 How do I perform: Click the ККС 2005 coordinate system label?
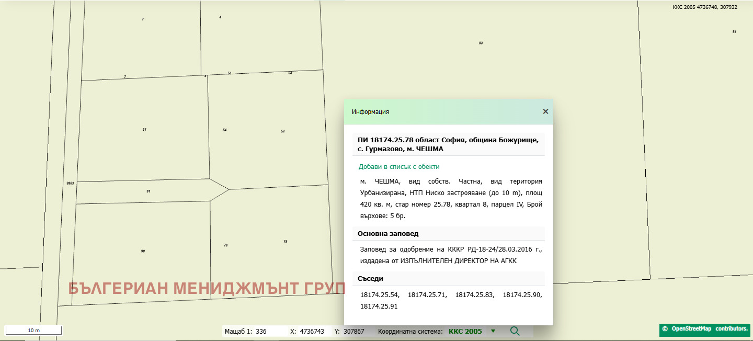[465, 332]
